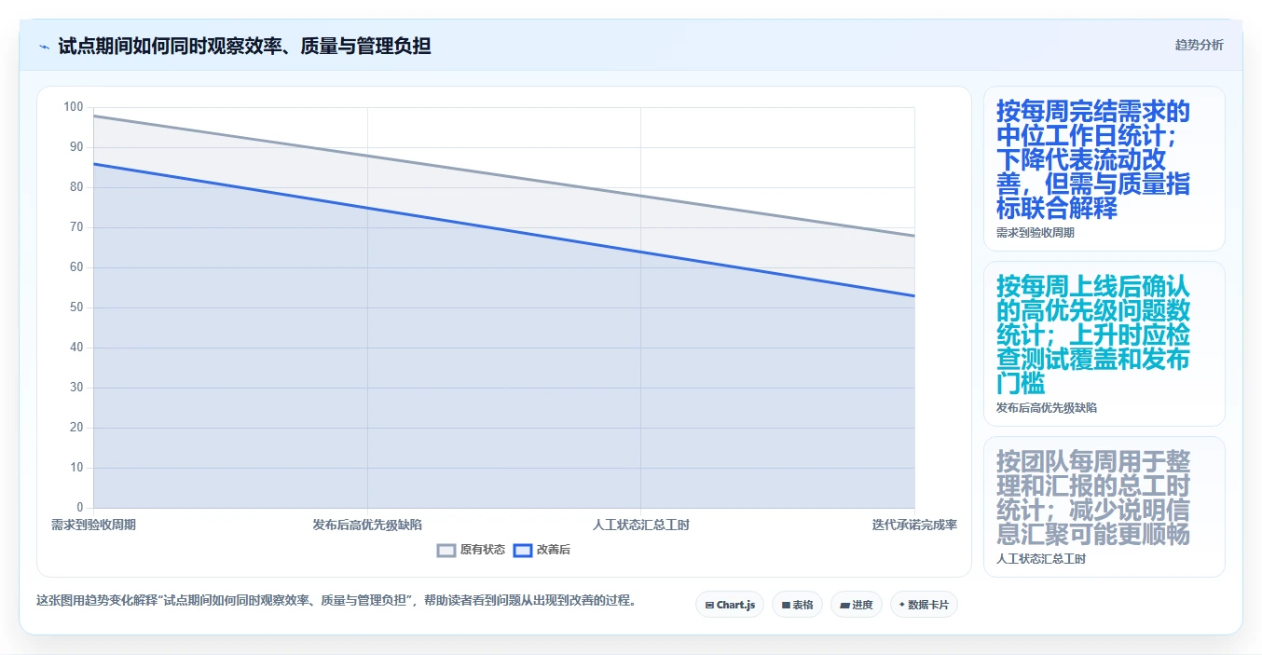
Task: Click x-axis label 需求到验收周期
Action: click(x=93, y=525)
